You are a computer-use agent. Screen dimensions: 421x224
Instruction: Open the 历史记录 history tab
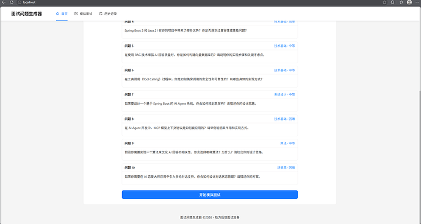(x=108, y=13)
